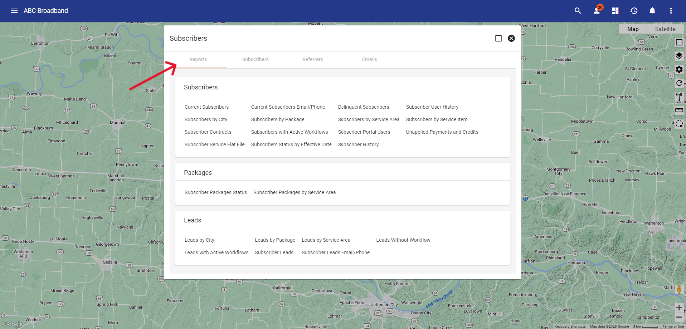Switch map to Satellite view
Viewport: 686px width, 329px height.
tap(665, 29)
